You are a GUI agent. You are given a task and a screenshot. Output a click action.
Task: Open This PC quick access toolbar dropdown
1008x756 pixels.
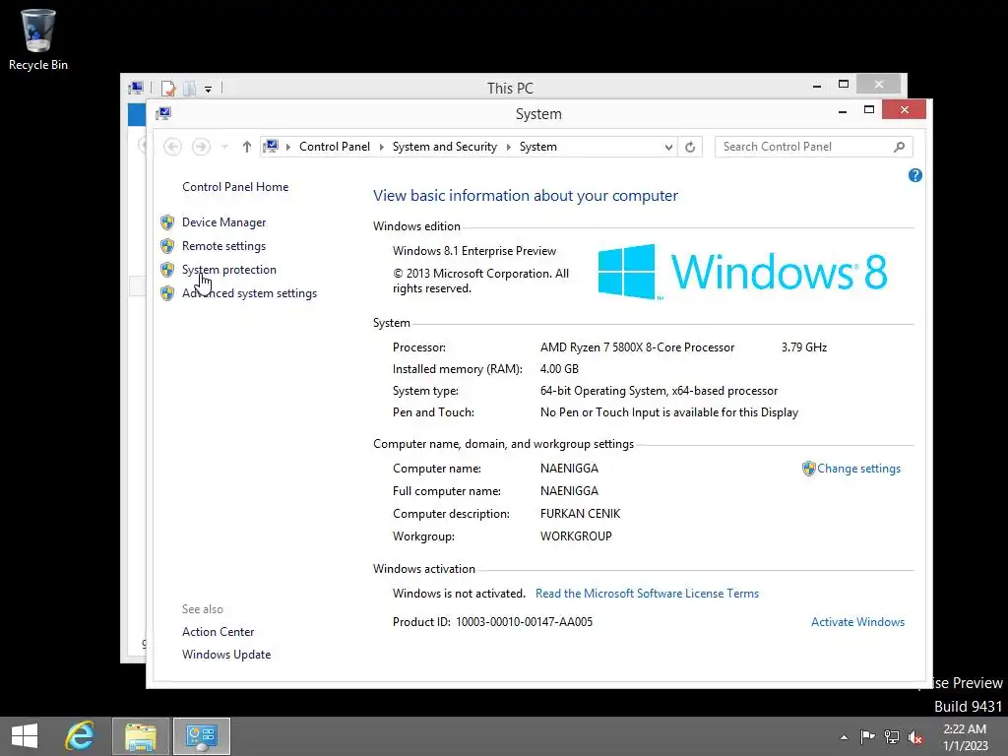pyautogui.click(x=209, y=89)
